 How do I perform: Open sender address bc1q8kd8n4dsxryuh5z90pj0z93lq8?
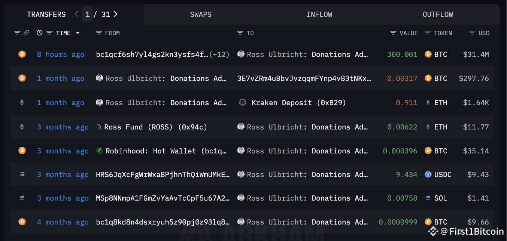coord(163,222)
